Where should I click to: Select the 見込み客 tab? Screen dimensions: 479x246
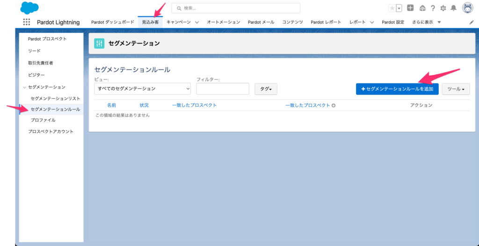click(150, 22)
